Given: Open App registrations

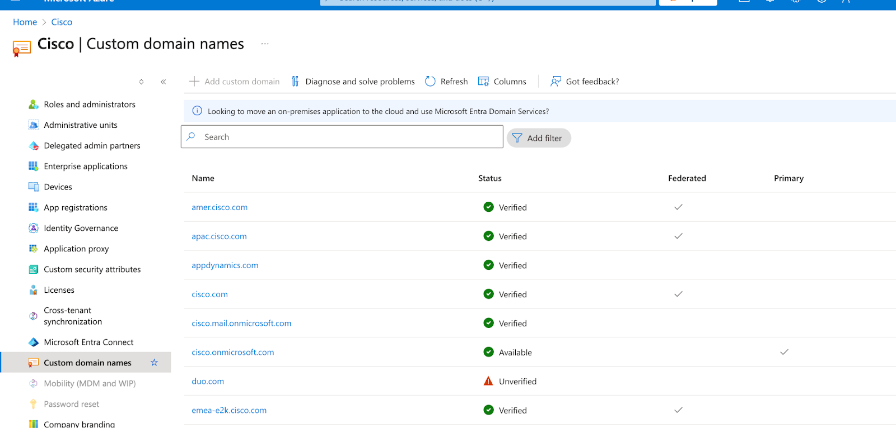Looking at the screenshot, I should pos(76,208).
